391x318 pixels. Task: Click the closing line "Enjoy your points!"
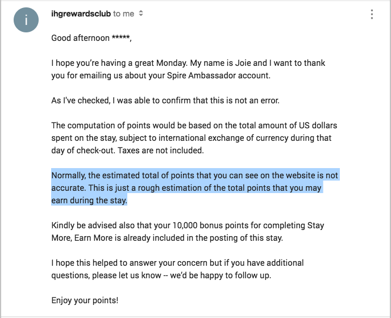[x=85, y=300]
